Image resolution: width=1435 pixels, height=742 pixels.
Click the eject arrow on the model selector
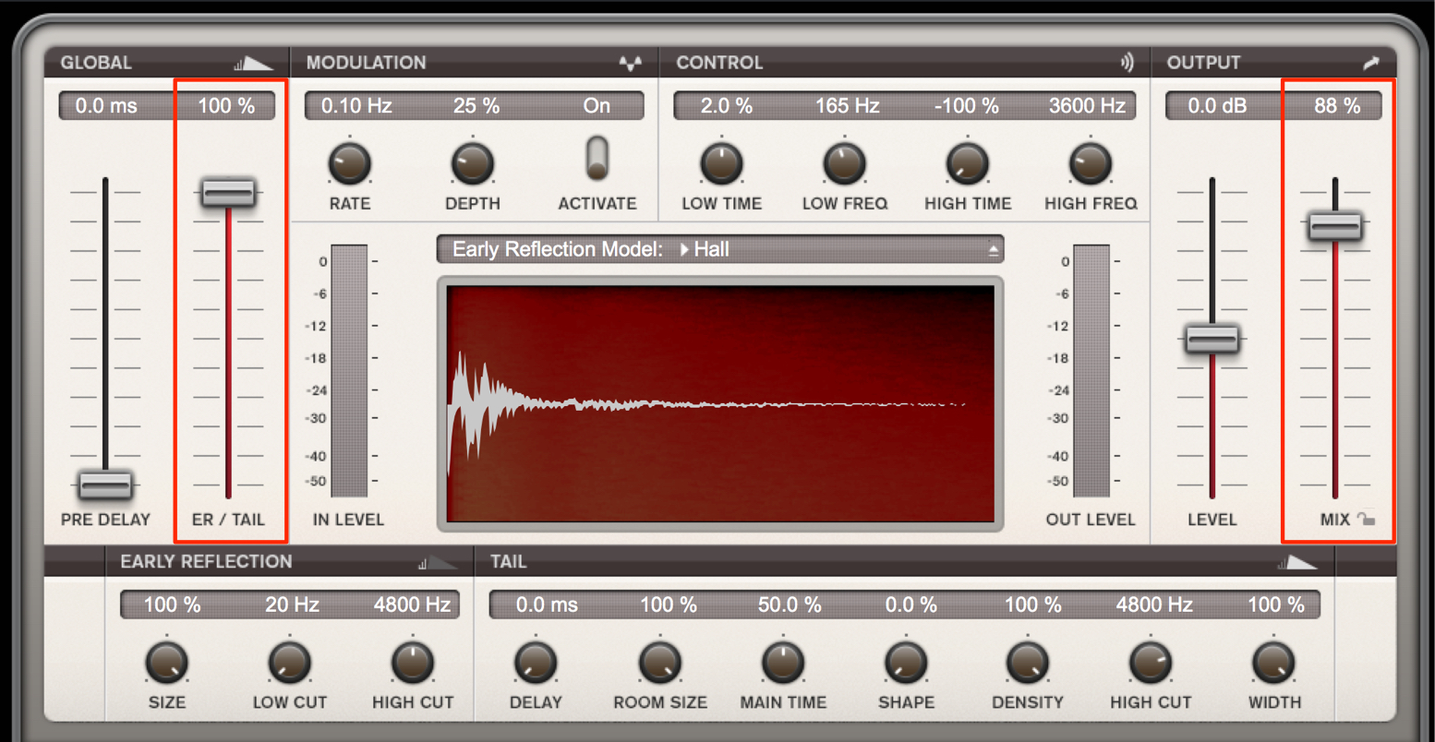pyautogui.click(x=993, y=250)
